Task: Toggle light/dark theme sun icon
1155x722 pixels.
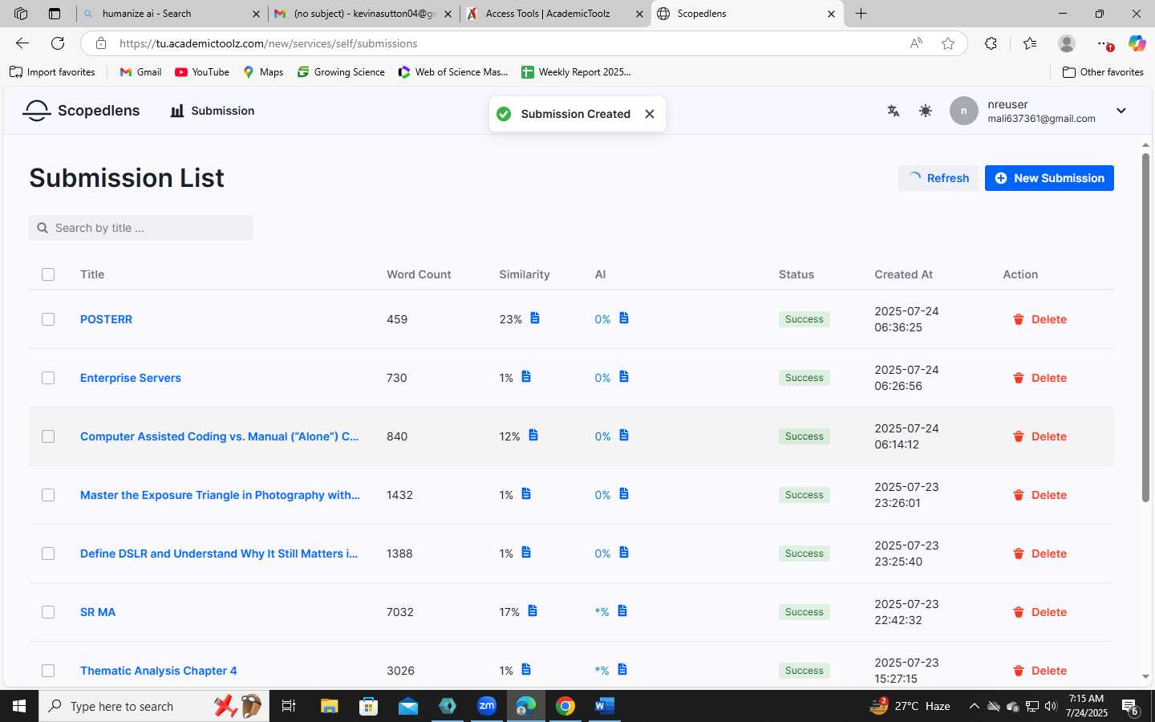Action: [926, 111]
